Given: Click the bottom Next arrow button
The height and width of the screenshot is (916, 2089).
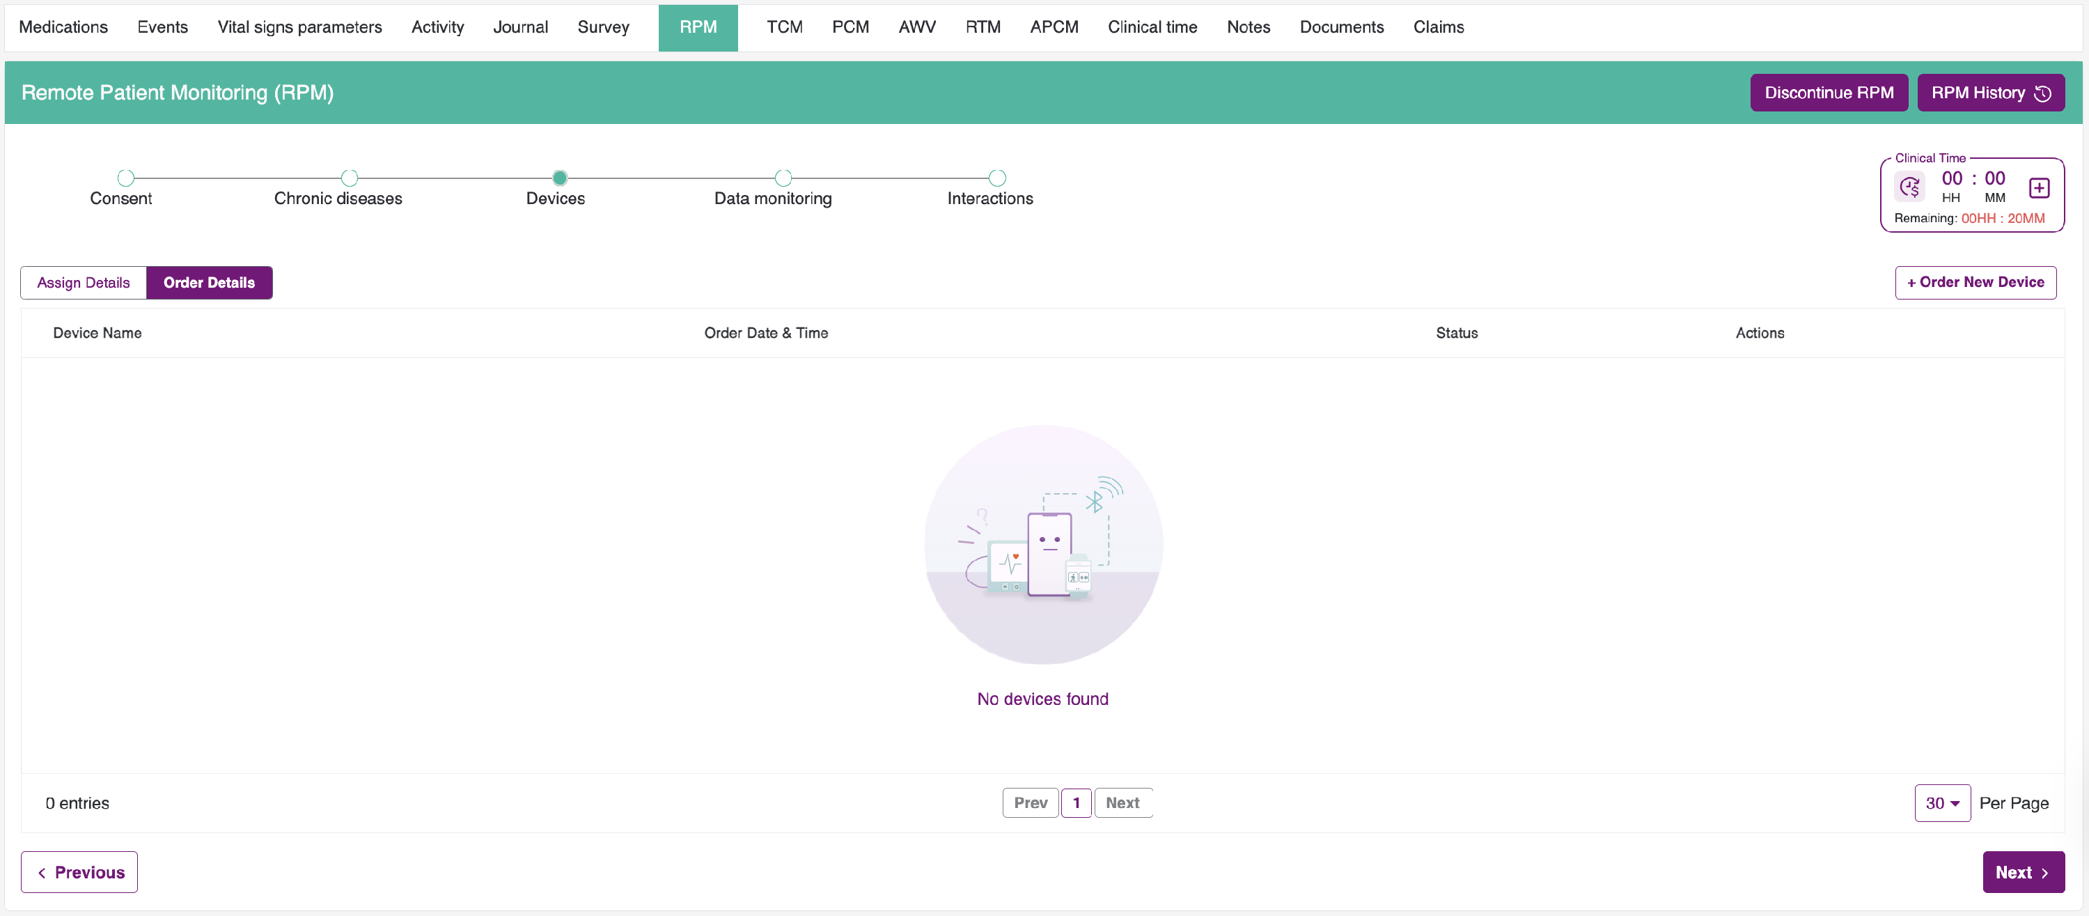Looking at the screenshot, I should pos(2023,872).
